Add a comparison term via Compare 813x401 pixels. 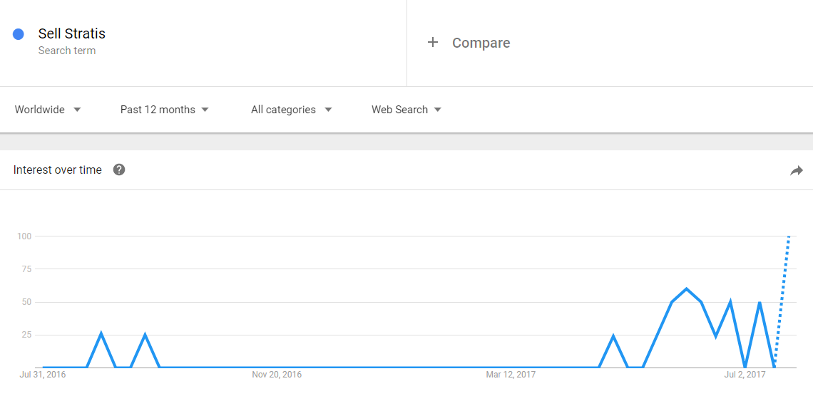(x=481, y=43)
